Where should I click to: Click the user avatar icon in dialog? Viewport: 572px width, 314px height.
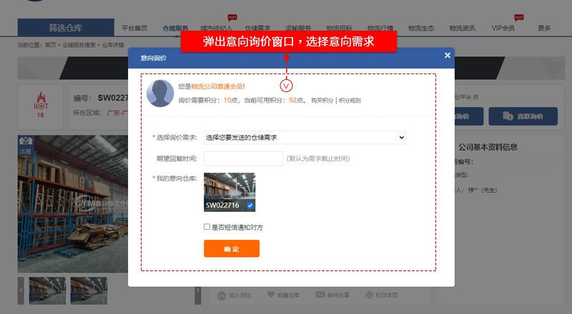tap(161, 93)
